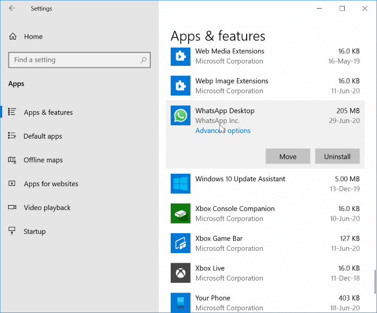Click the 5.00 MB size value
The image size is (377, 313).
pyautogui.click(x=347, y=179)
